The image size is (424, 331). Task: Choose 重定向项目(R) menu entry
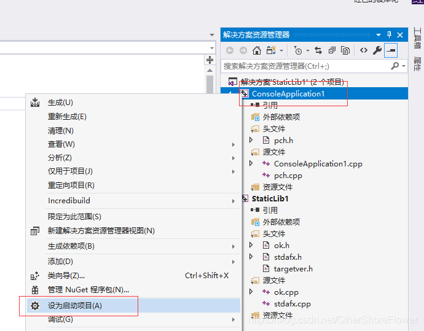pyautogui.click(x=133, y=185)
